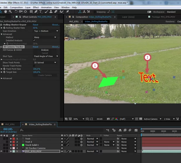Enable the Snapping checkbox
This screenshot has width=181, height=163.
[x=94, y=12]
